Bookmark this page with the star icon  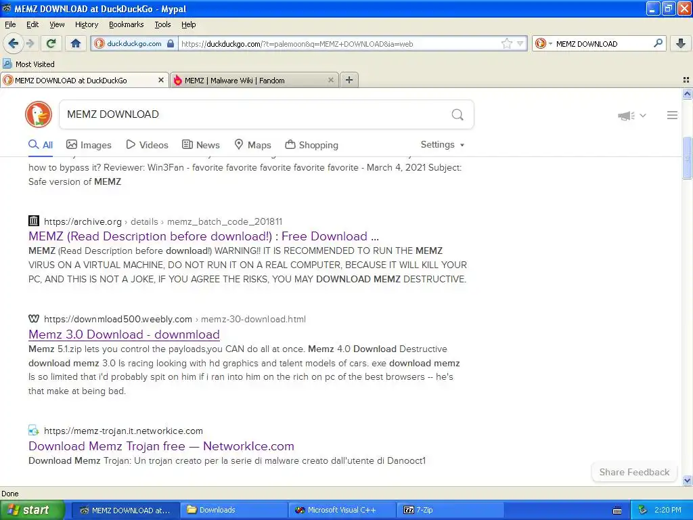(x=506, y=43)
